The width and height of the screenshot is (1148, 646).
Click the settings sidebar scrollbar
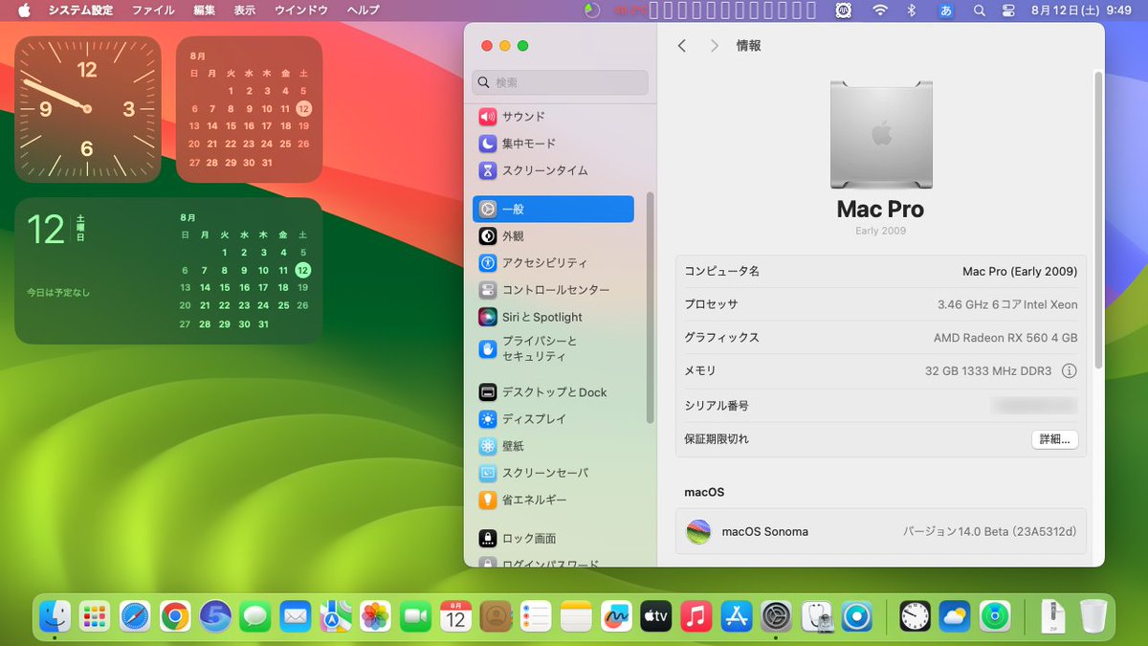tap(651, 307)
